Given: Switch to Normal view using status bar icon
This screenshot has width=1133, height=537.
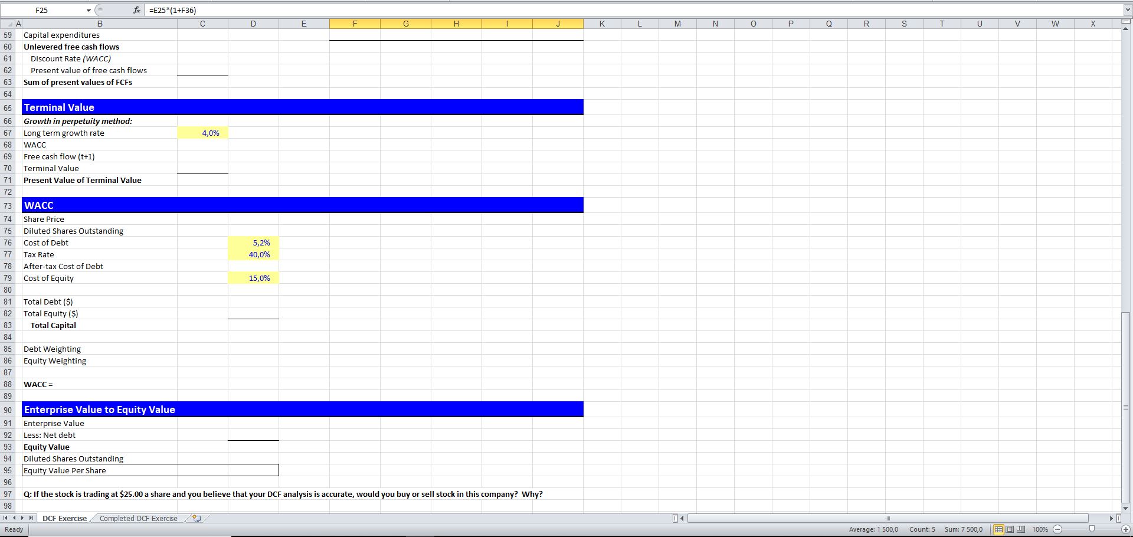Looking at the screenshot, I should [998, 529].
